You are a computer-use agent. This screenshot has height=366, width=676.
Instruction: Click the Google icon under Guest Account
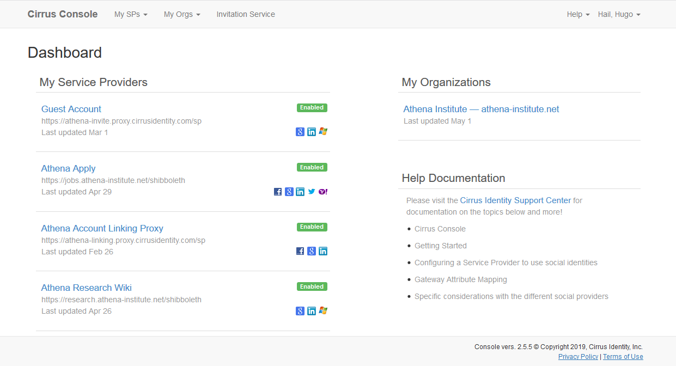tap(300, 131)
